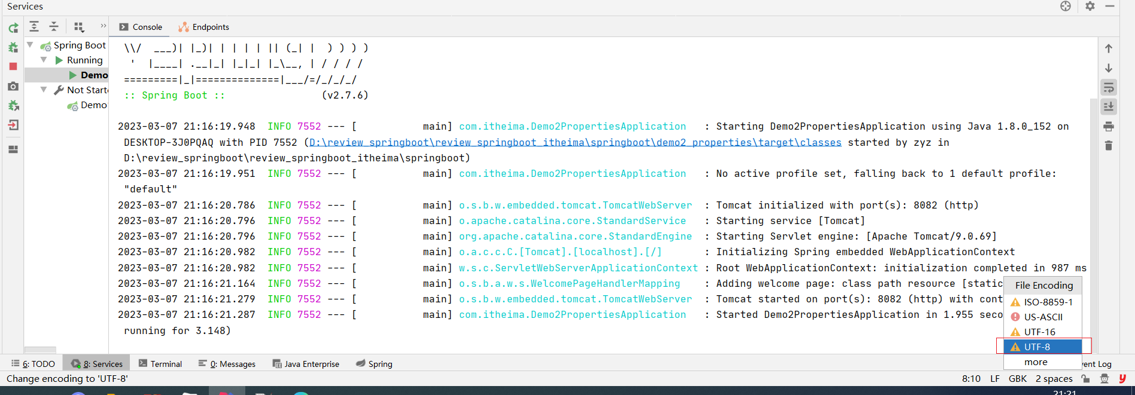
Task: Stop the running service with red square
Action: 13,66
